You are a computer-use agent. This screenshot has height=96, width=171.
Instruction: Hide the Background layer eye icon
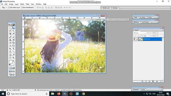134,39
